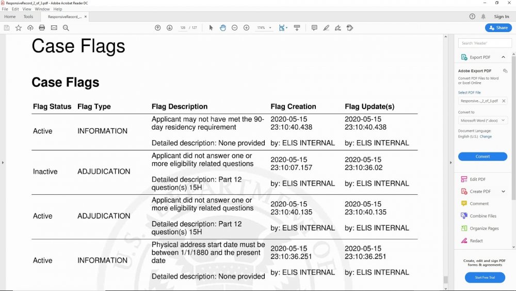The width and height of the screenshot is (516, 291).
Task: Go to next page arrow
Action: [x=169, y=28]
